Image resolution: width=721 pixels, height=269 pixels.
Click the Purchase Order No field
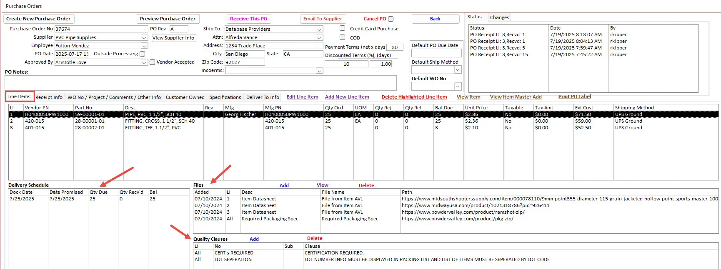101,29
